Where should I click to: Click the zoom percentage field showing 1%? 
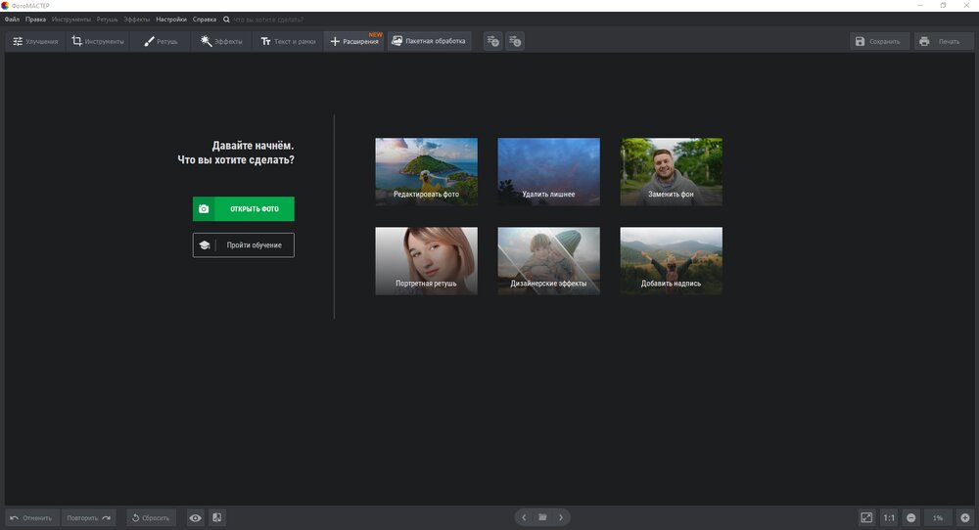(x=938, y=517)
